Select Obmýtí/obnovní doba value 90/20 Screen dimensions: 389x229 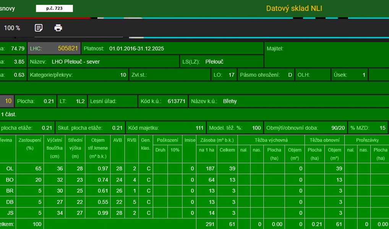pos(338,128)
